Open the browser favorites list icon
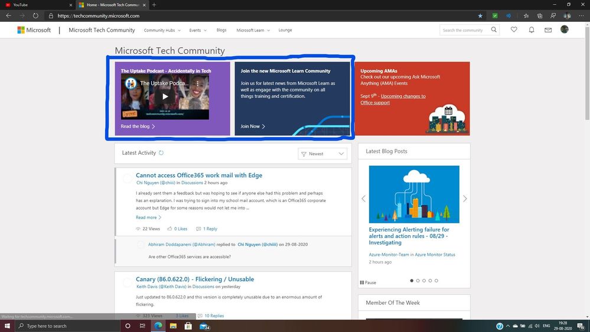Screen dimensions: 590x332 click(526, 16)
